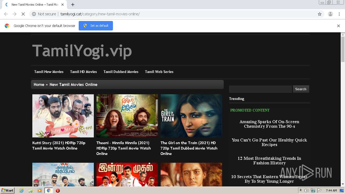Image resolution: width=345 pixels, height=194 pixels.
Task: Click the TamilYogi.vip site logo
Action: pos(82,51)
